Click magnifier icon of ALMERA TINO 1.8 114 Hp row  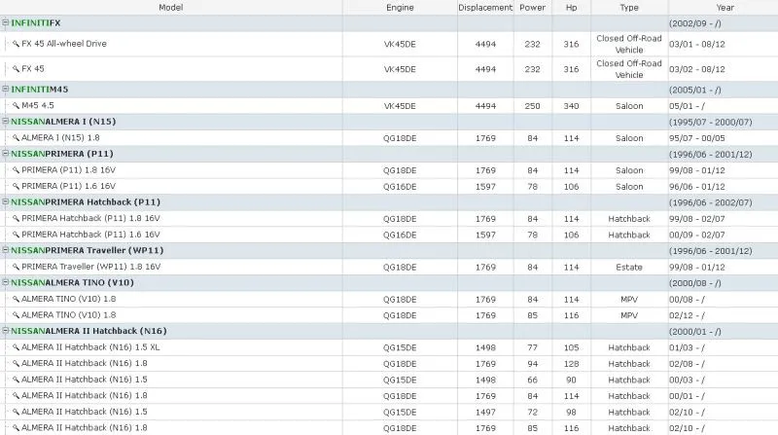[16, 299]
